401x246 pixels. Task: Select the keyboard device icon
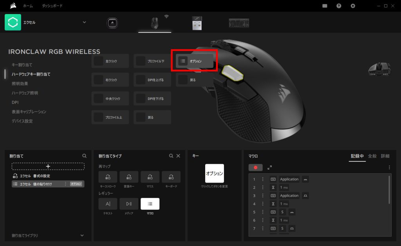(x=239, y=23)
